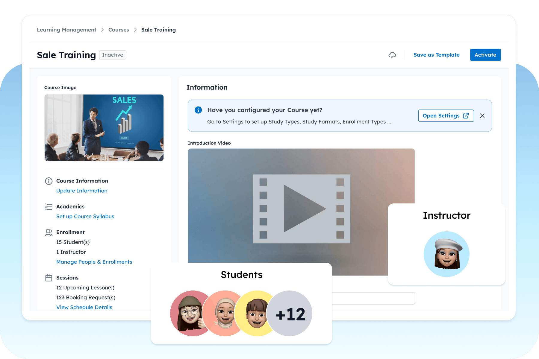
Task: Click the Academics syllabus list icon
Action: [x=48, y=206]
